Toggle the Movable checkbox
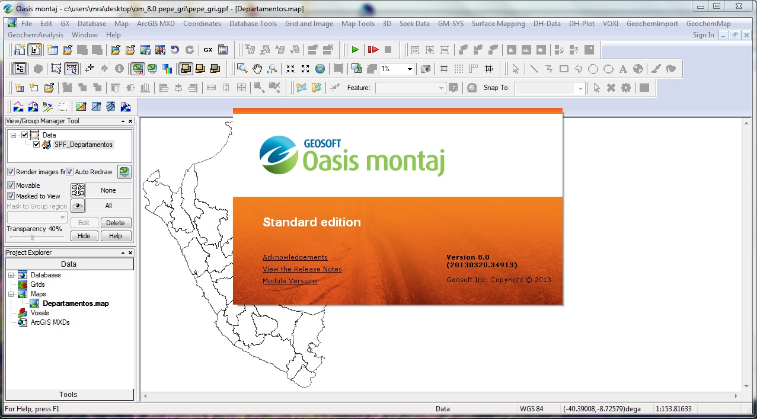 [11, 185]
